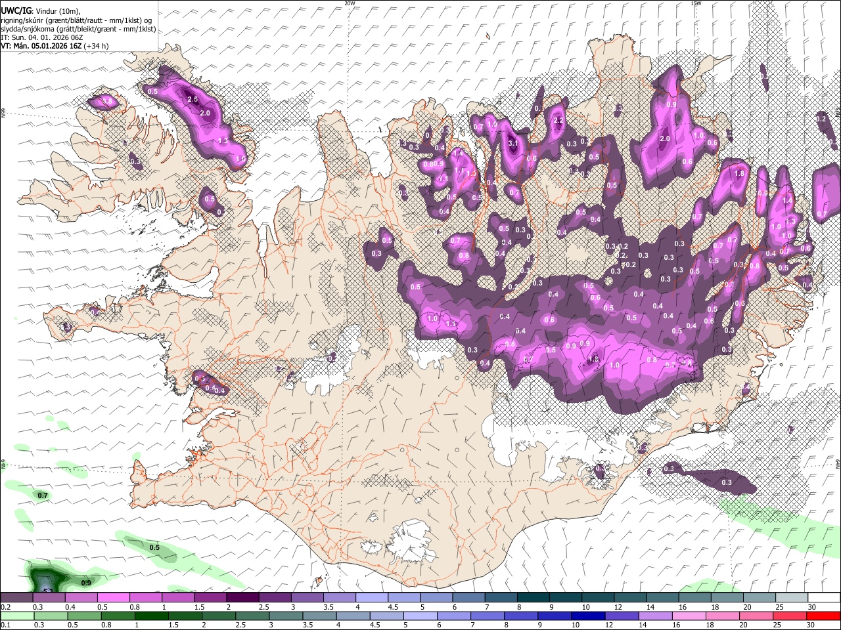Click the '15W' longitude label
Viewport: 841px width, 630px height.
point(696,3)
